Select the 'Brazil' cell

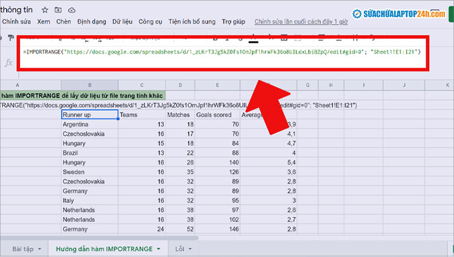[90, 153]
